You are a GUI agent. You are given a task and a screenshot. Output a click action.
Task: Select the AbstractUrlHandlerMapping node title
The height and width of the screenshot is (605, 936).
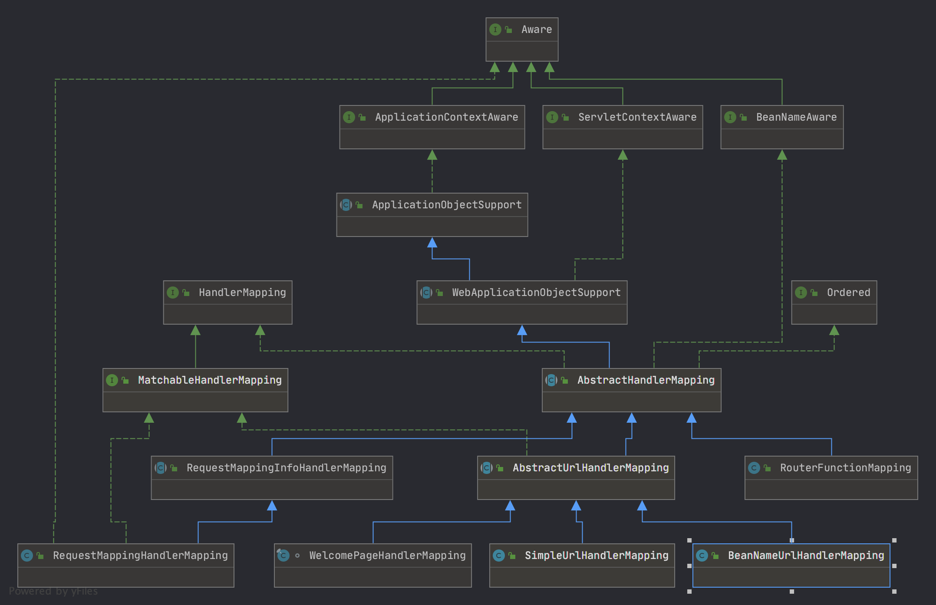(x=590, y=468)
